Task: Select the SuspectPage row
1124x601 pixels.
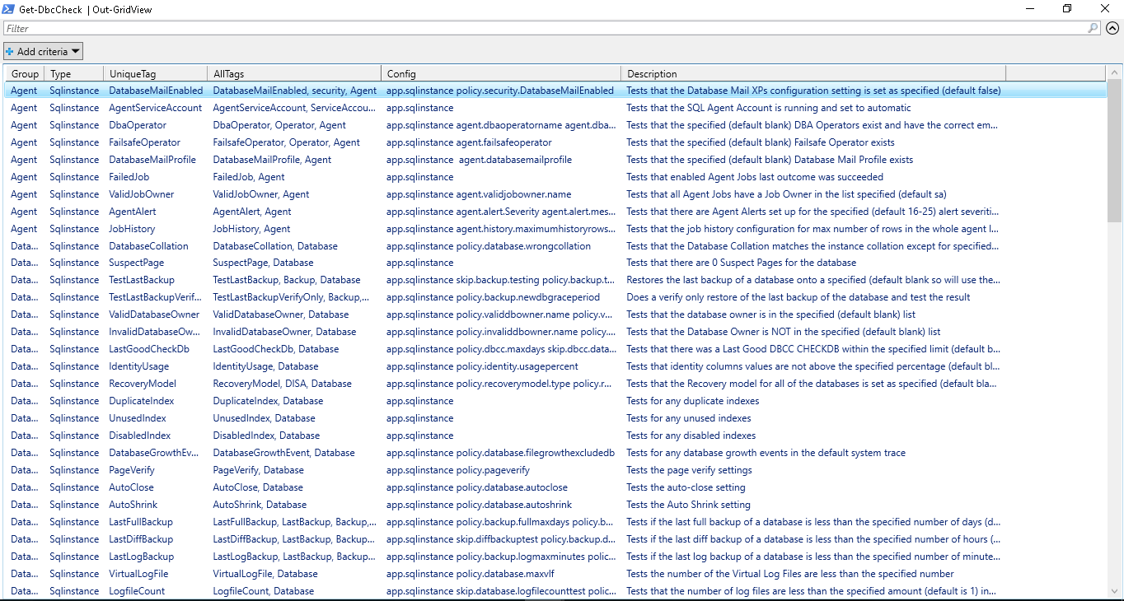Action: pos(136,263)
